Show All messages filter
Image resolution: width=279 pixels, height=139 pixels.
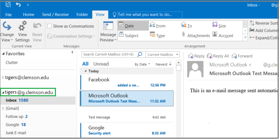pos(85,64)
